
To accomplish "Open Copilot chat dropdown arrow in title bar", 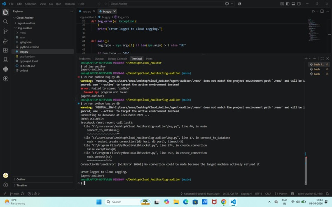I will pyautogui.click(x=232, y=4).
